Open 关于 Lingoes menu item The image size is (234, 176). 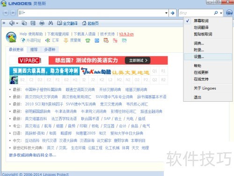coord(208,88)
